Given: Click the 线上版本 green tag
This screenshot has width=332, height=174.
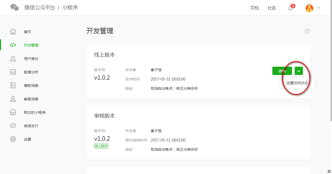Looking at the screenshot, I should point(101,146).
